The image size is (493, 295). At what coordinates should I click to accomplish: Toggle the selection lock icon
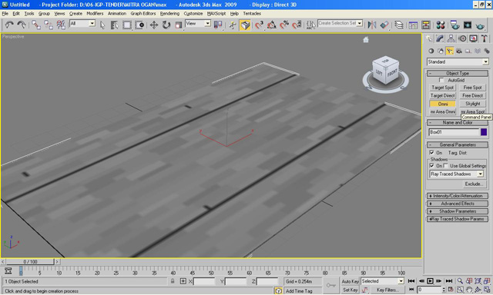coord(173,281)
